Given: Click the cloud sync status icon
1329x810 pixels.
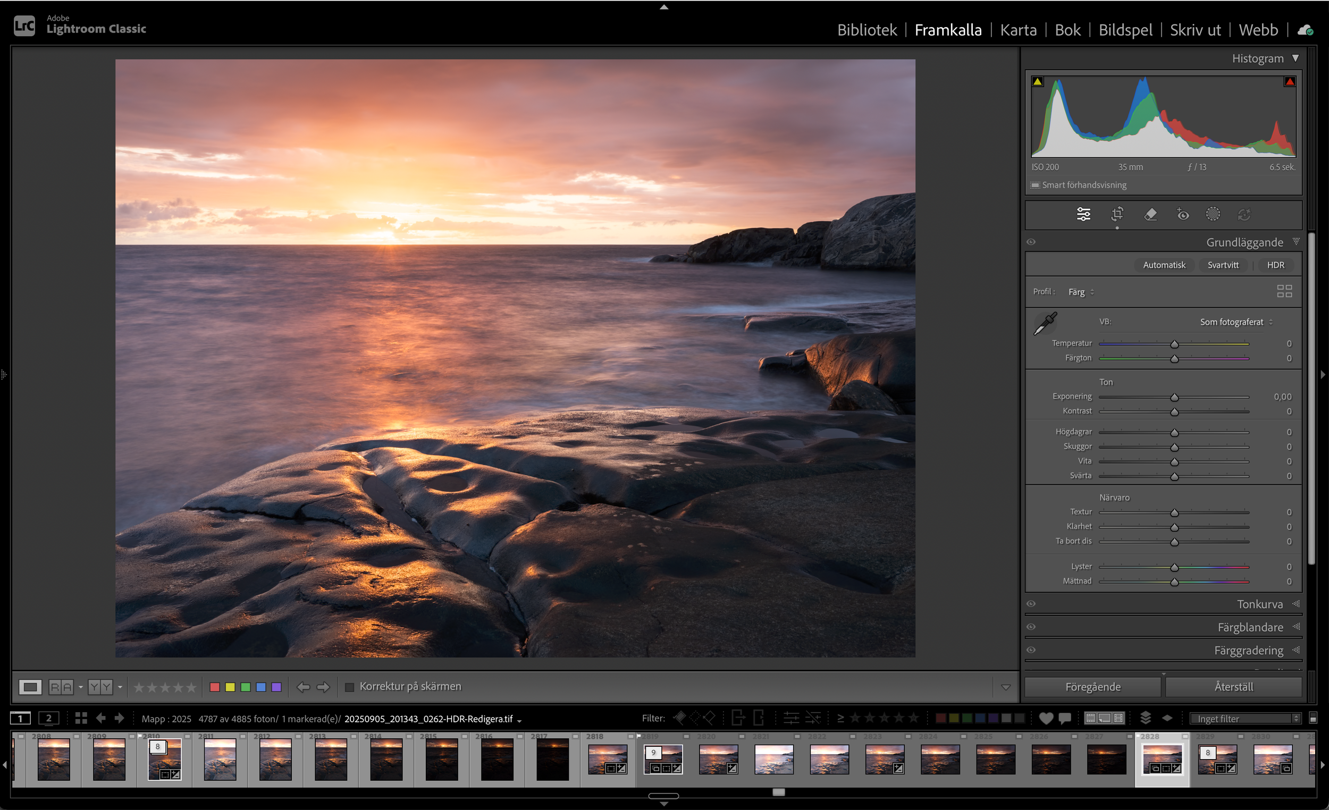Looking at the screenshot, I should coord(1305,30).
